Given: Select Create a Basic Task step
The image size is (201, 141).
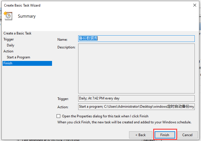Looking at the screenshot, I should 17,33.
